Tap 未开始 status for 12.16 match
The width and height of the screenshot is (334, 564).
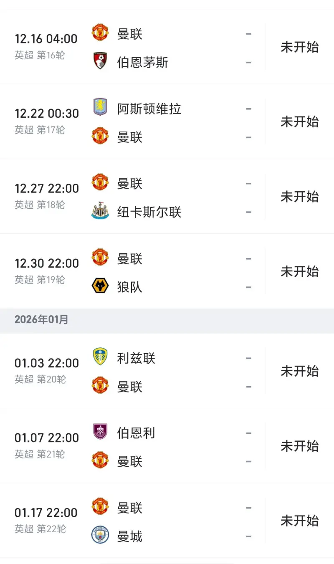point(299,47)
